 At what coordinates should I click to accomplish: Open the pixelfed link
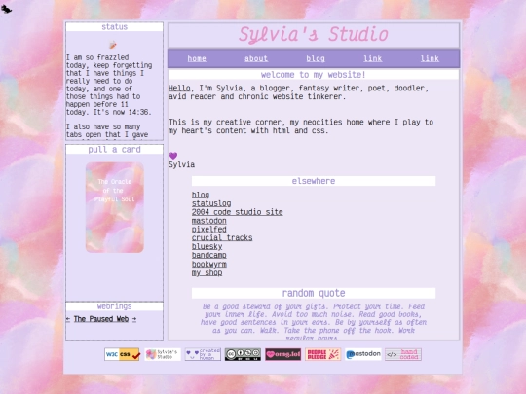[209, 230]
